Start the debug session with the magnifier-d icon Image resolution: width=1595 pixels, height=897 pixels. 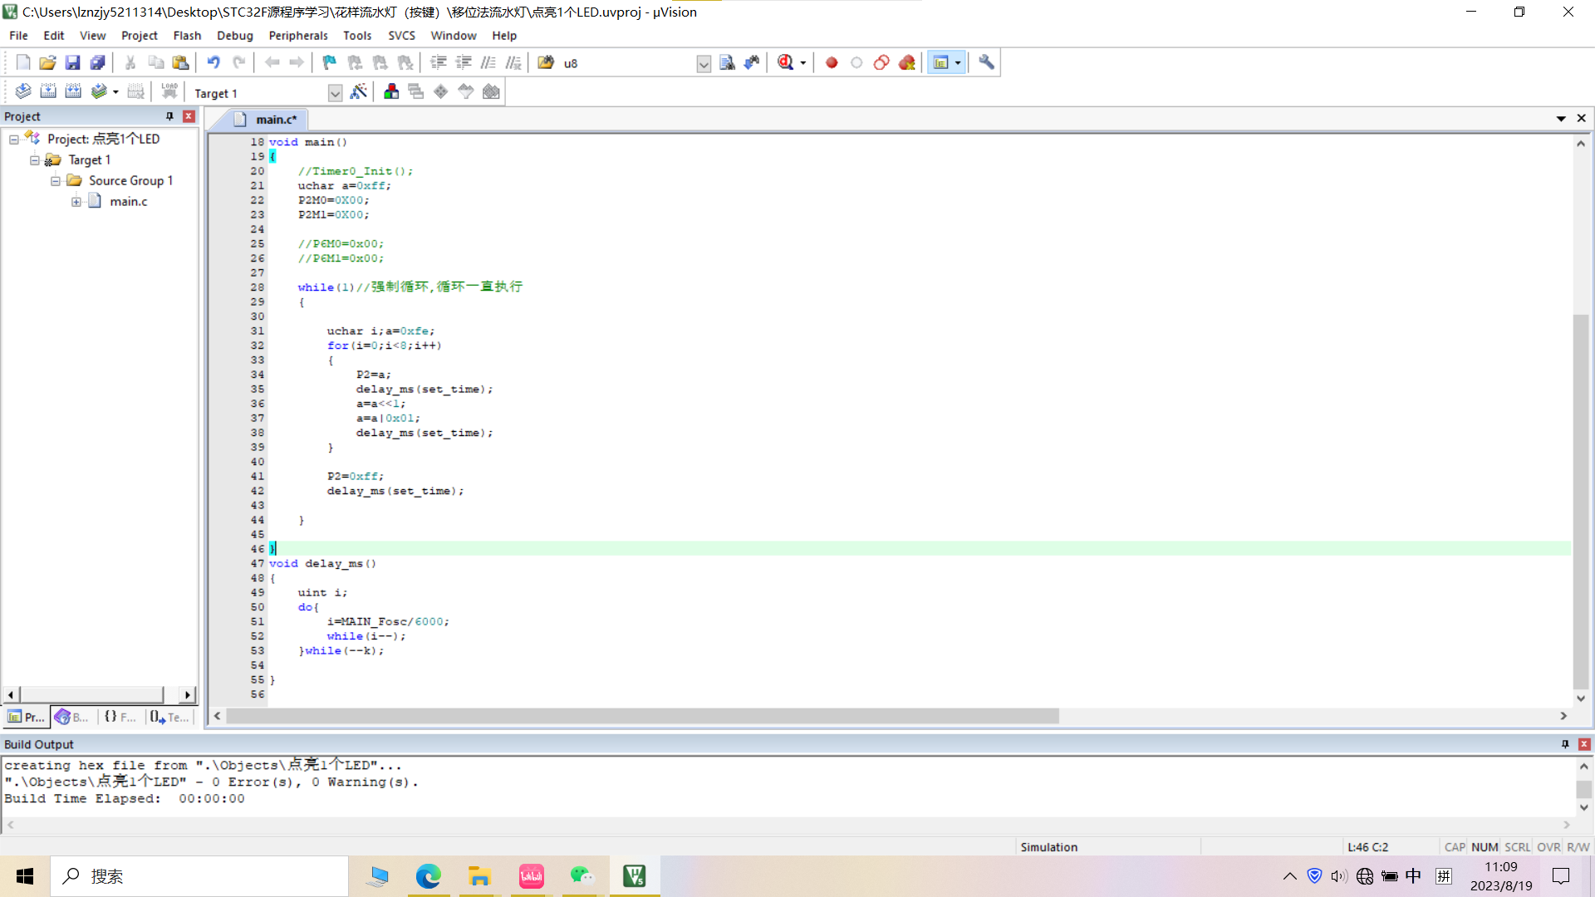click(785, 62)
